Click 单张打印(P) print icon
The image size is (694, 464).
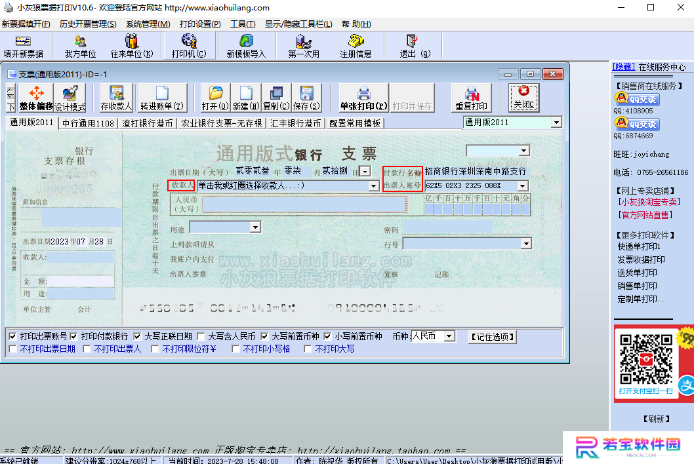coord(364,98)
